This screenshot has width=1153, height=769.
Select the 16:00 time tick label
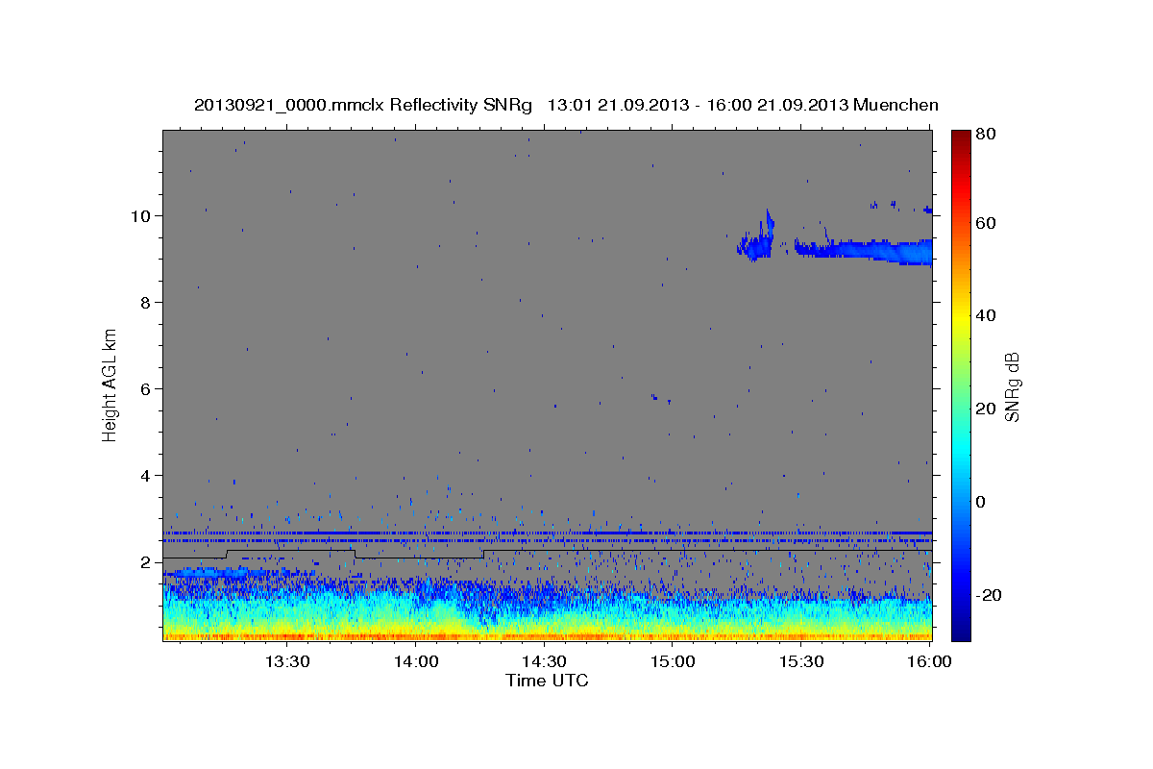click(x=930, y=661)
